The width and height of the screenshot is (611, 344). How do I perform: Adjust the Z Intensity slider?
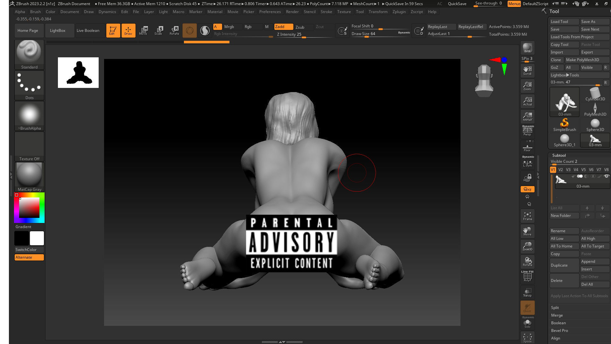pyautogui.click(x=304, y=35)
